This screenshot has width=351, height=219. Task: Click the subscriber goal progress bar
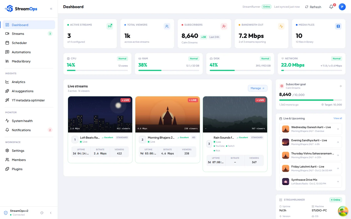311,100
